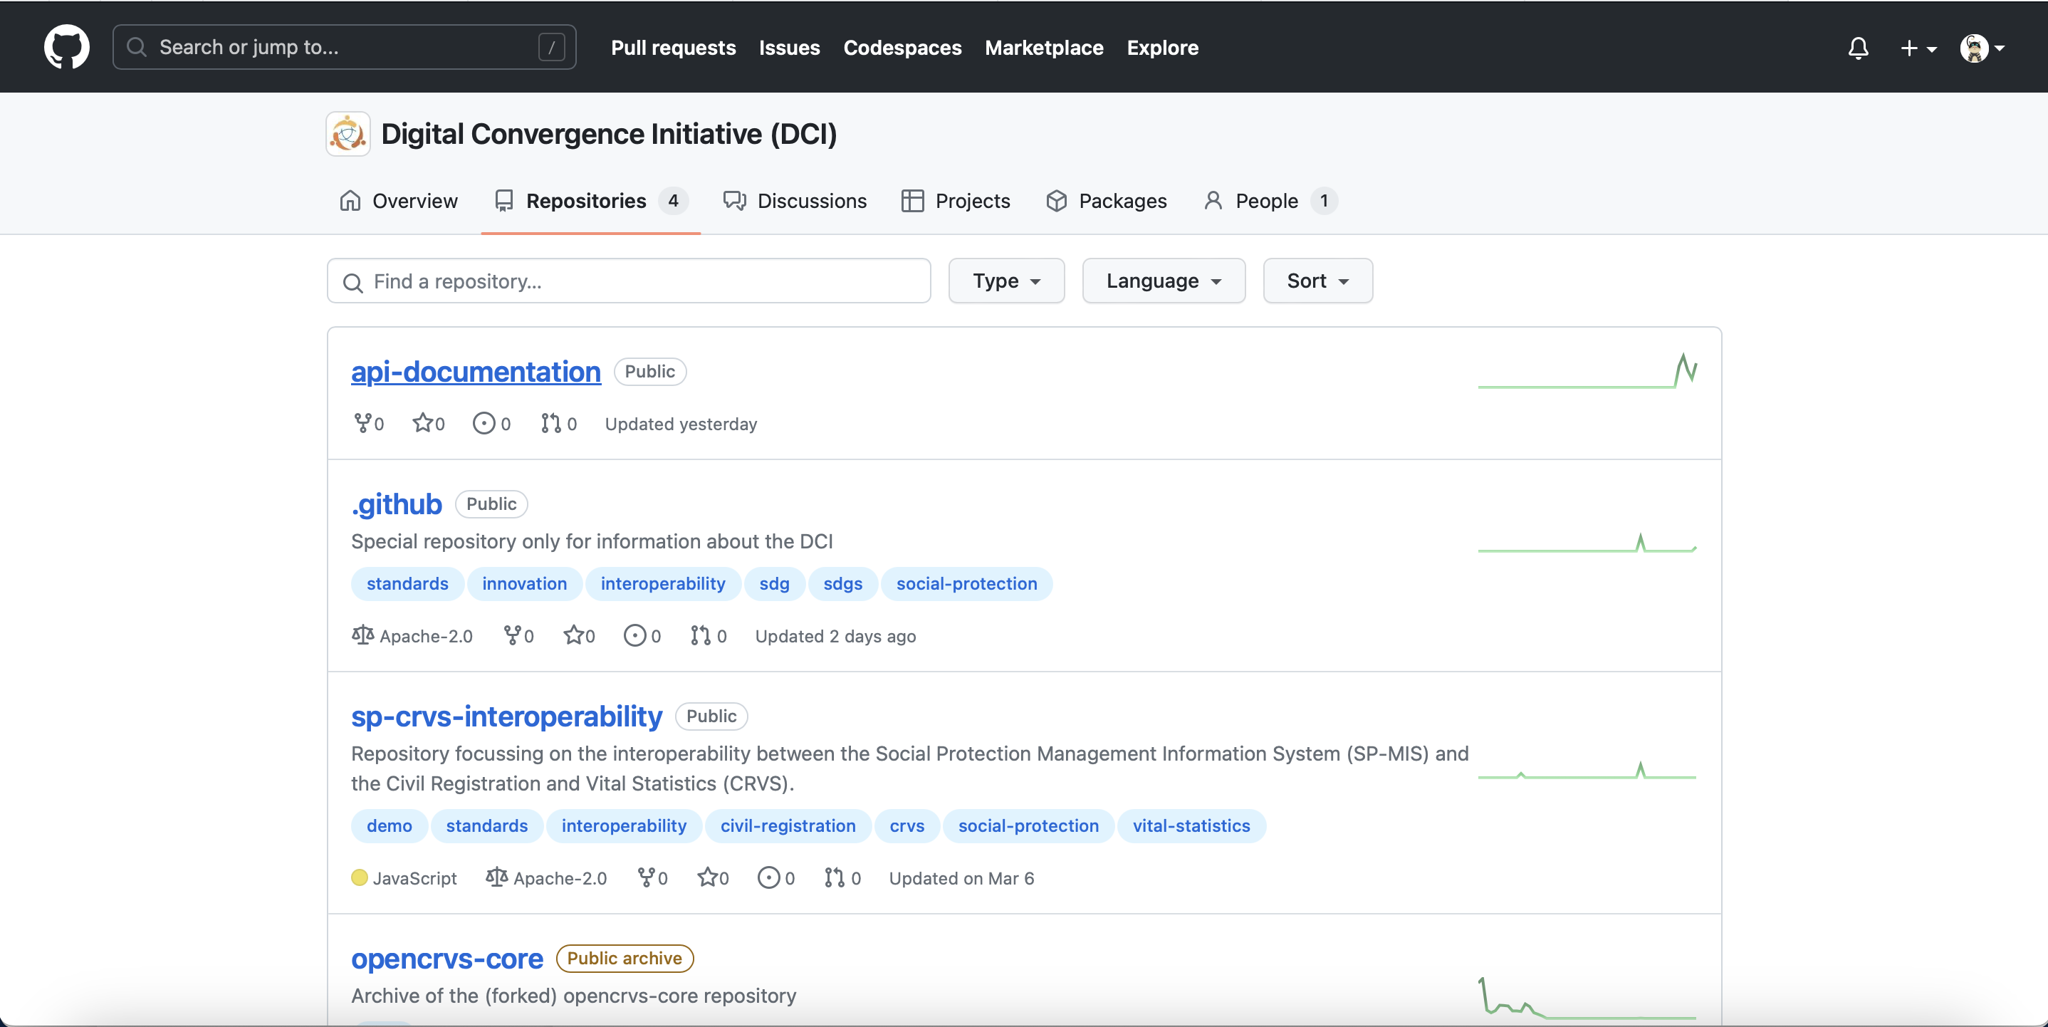The width and height of the screenshot is (2048, 1027).
Task: Select the social-protection topic tag under .github
Action: point(966,583)
